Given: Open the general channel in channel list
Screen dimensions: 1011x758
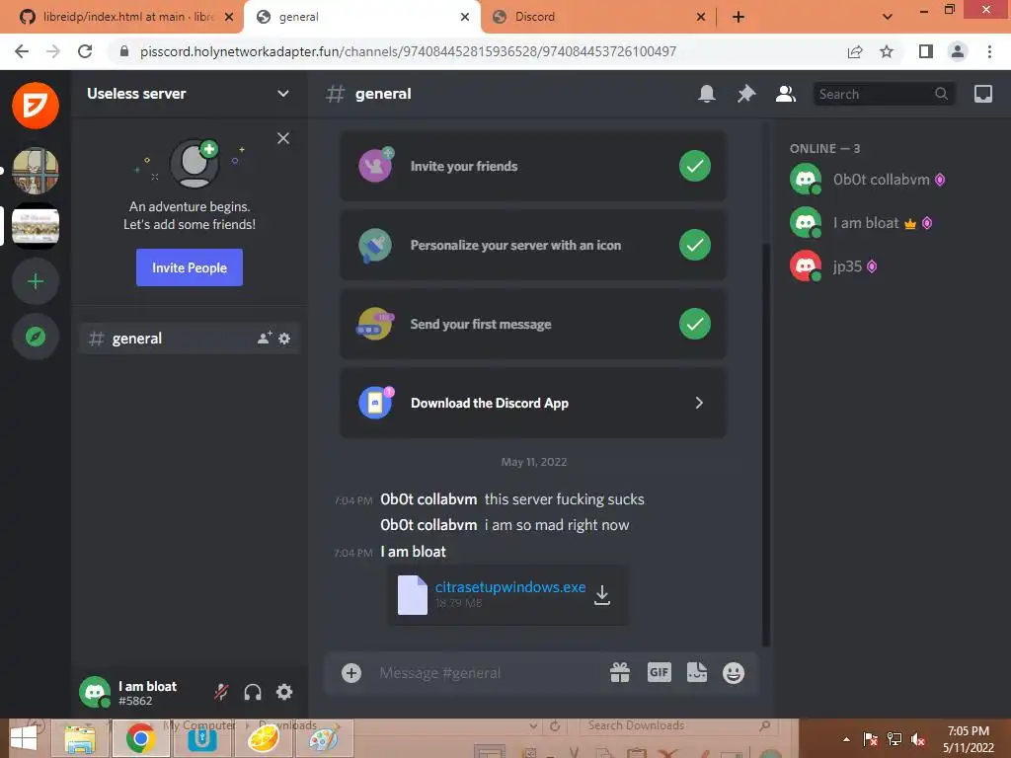Looking at the screenshot, I should click(x=190, y=339).
